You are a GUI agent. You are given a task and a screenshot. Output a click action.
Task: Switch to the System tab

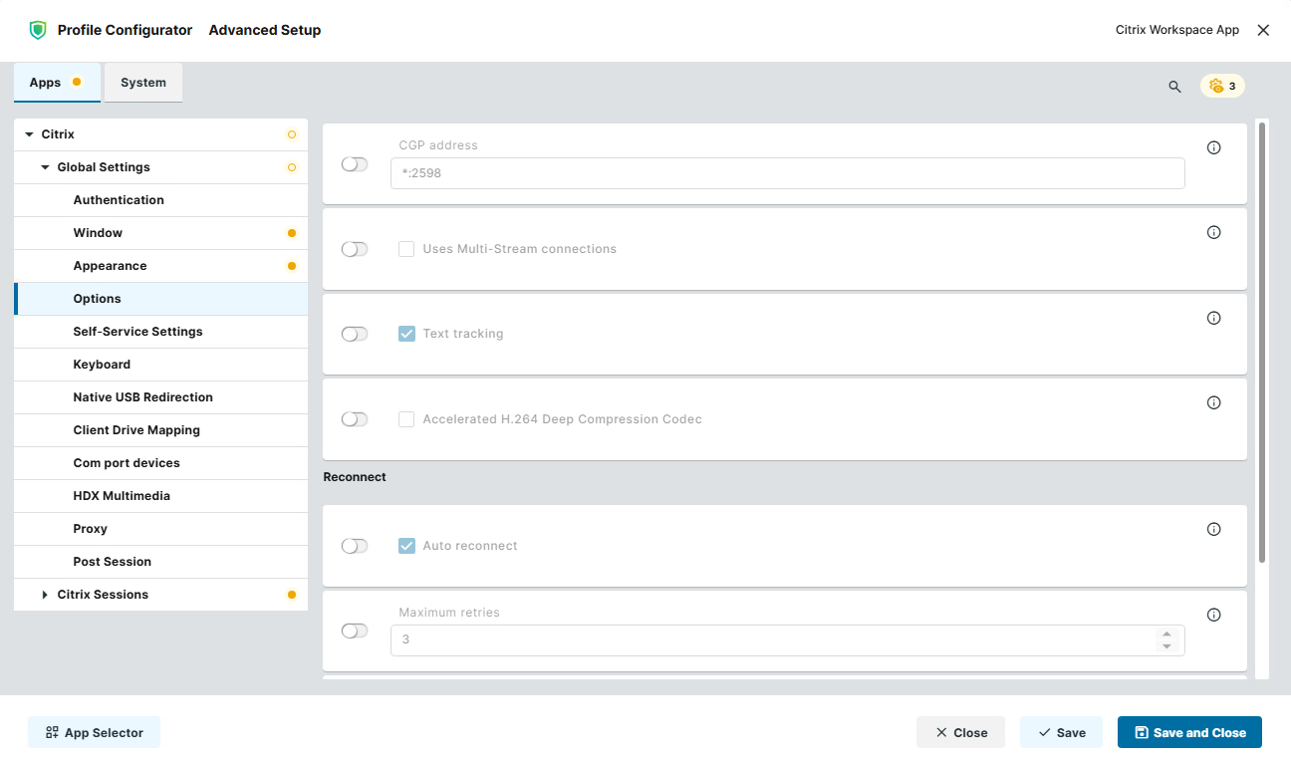pos(143,83)
